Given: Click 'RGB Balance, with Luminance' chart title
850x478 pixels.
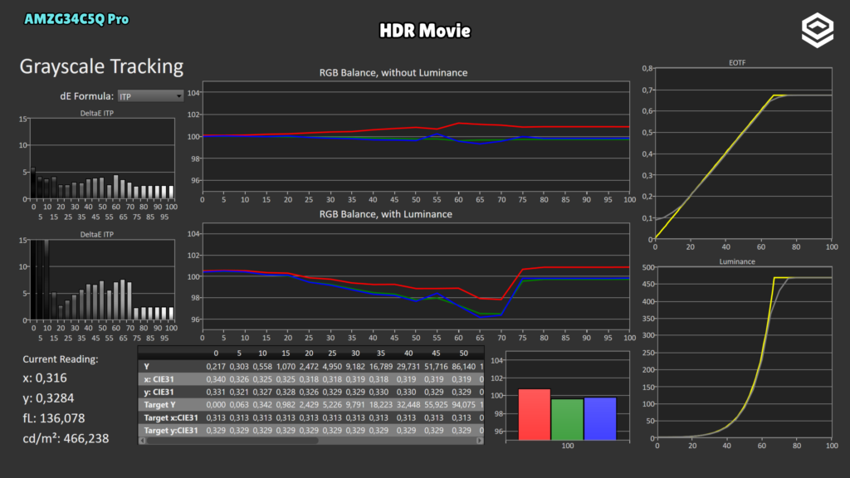Looking at the screenshot, I should pos(385,214).
